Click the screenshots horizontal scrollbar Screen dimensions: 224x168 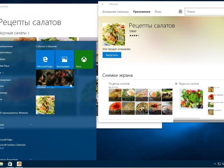[x=186, y=118]
